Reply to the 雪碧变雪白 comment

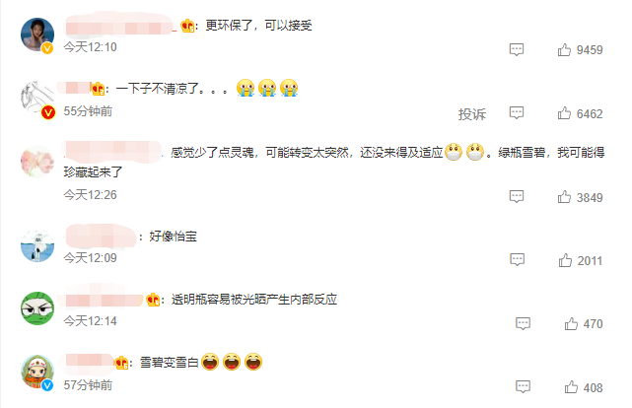tap(523, 387)
